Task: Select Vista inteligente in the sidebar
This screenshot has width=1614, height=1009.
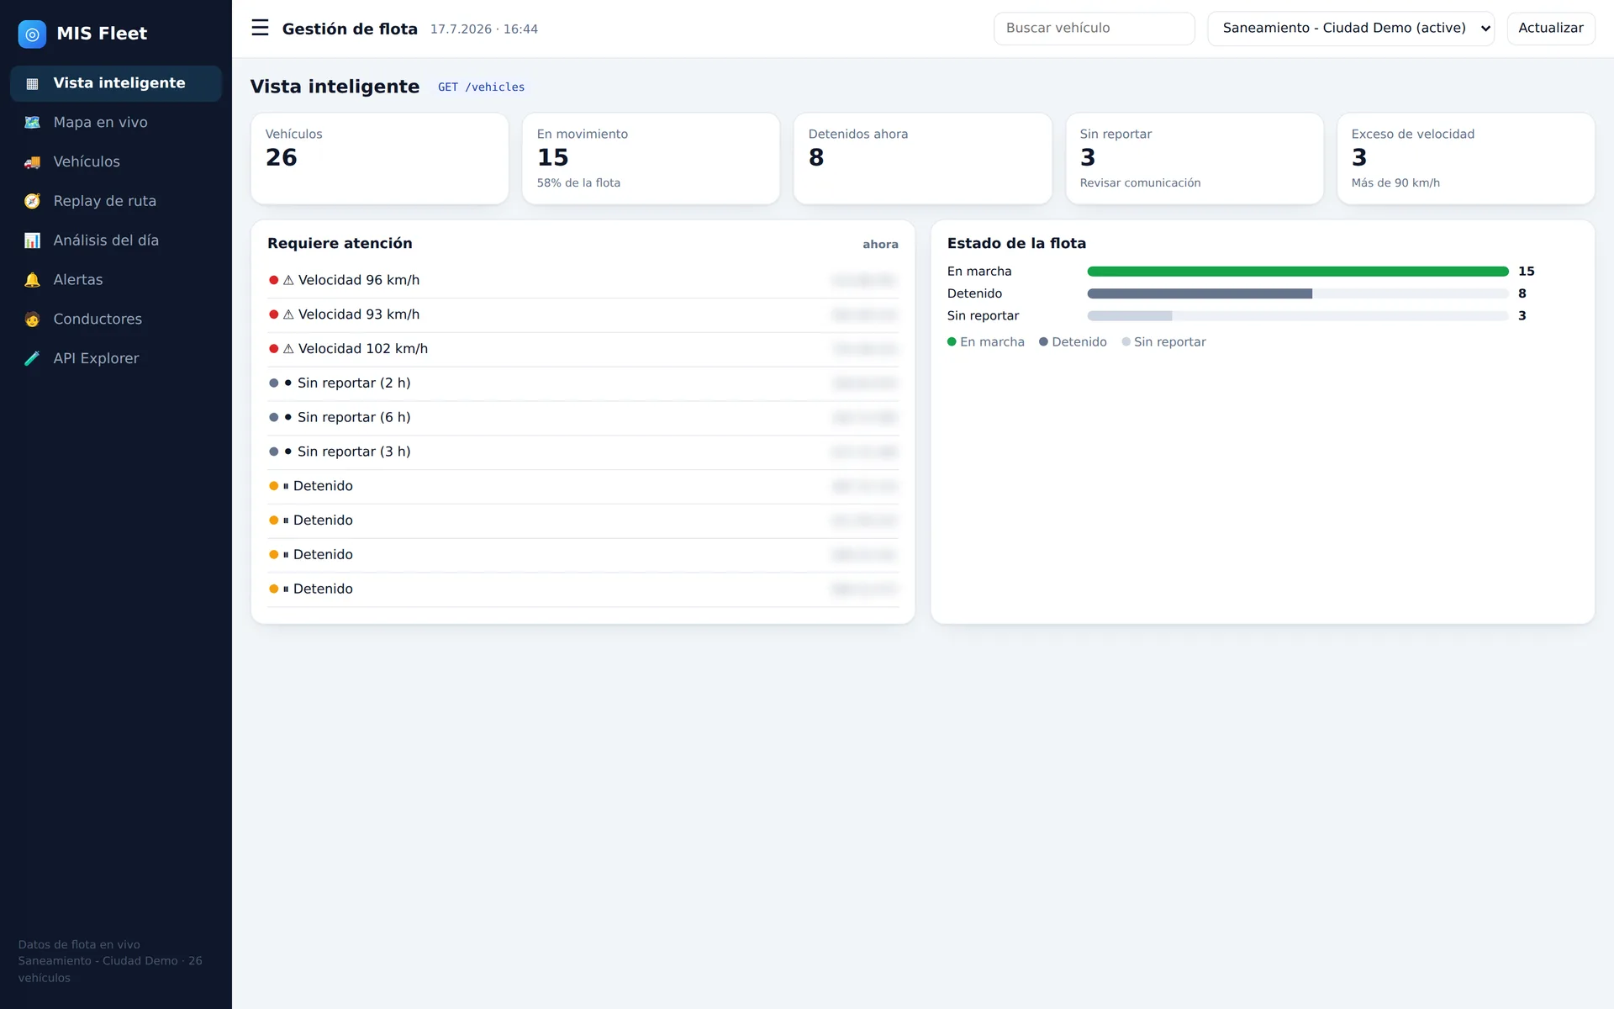Action: pyautogui.click(x=116, y=83)
